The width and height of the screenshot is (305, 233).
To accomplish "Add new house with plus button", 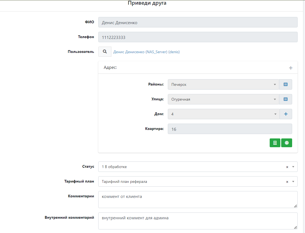I will 286,114.
